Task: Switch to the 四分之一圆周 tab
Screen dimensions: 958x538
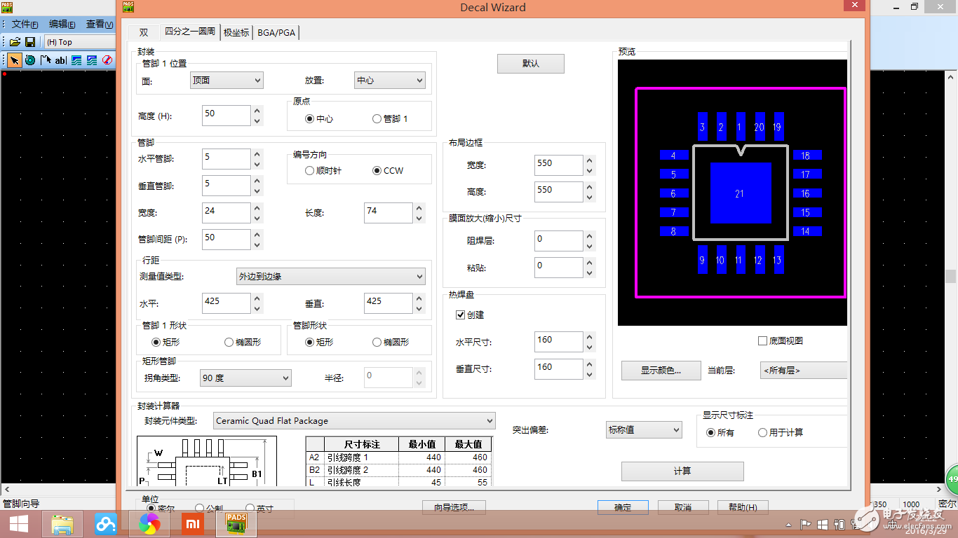Action: pos(189,32)
